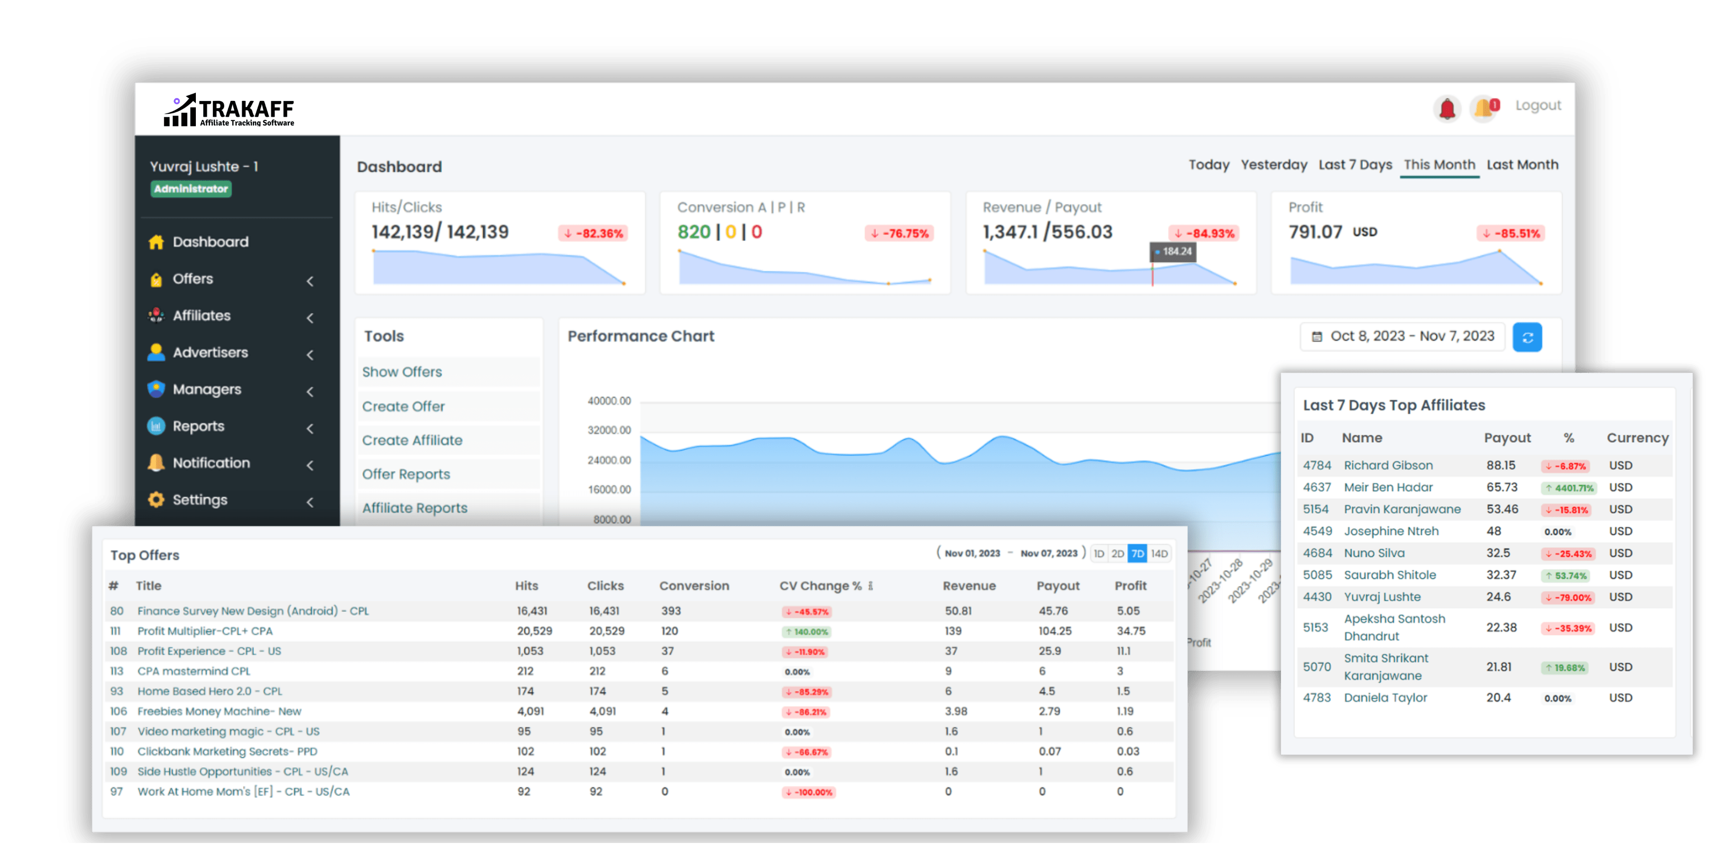
Task: Click the Settings gear icon
Action: pos(157,500)
